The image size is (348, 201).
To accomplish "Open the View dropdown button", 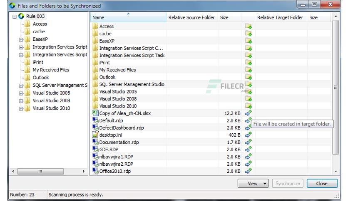I will (x=253, y=184).
